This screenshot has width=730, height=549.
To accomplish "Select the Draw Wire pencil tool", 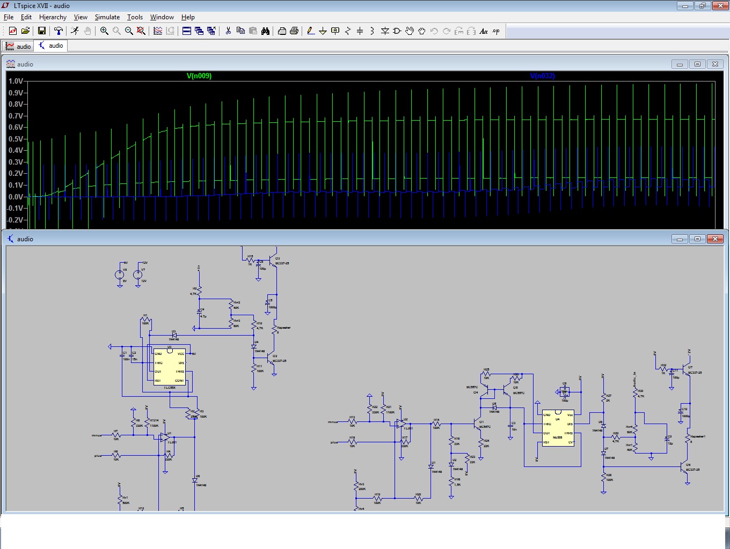I will [x=311, y=31].
